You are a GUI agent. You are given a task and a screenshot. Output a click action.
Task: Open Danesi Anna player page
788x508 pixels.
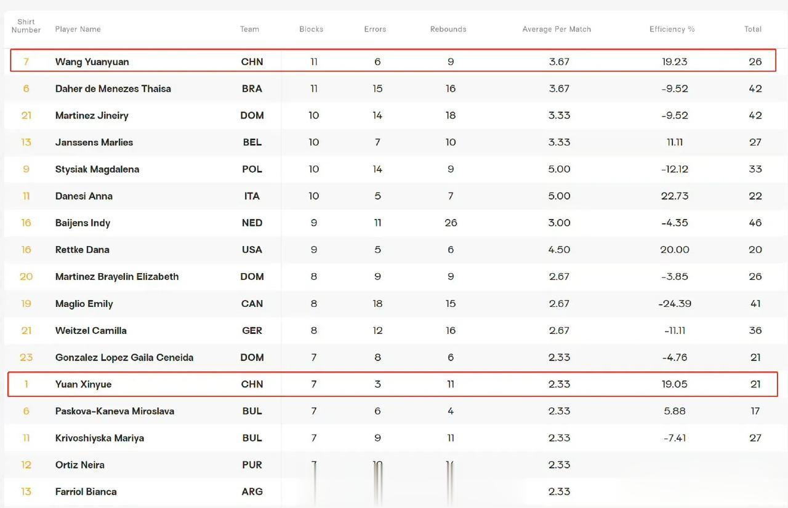tap(84, 196)
